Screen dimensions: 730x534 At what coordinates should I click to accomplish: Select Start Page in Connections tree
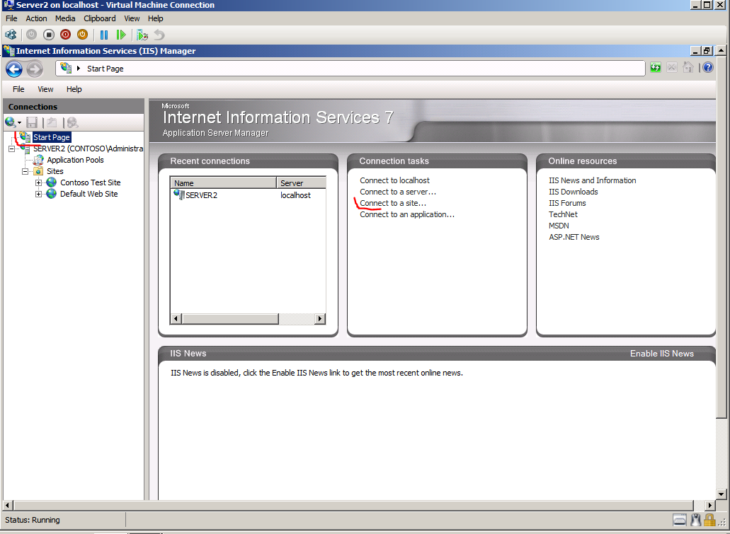(x=51, y=137)
